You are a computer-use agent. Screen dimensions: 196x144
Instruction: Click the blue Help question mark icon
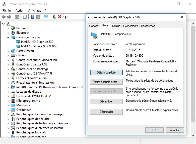(x=33, y=17)
